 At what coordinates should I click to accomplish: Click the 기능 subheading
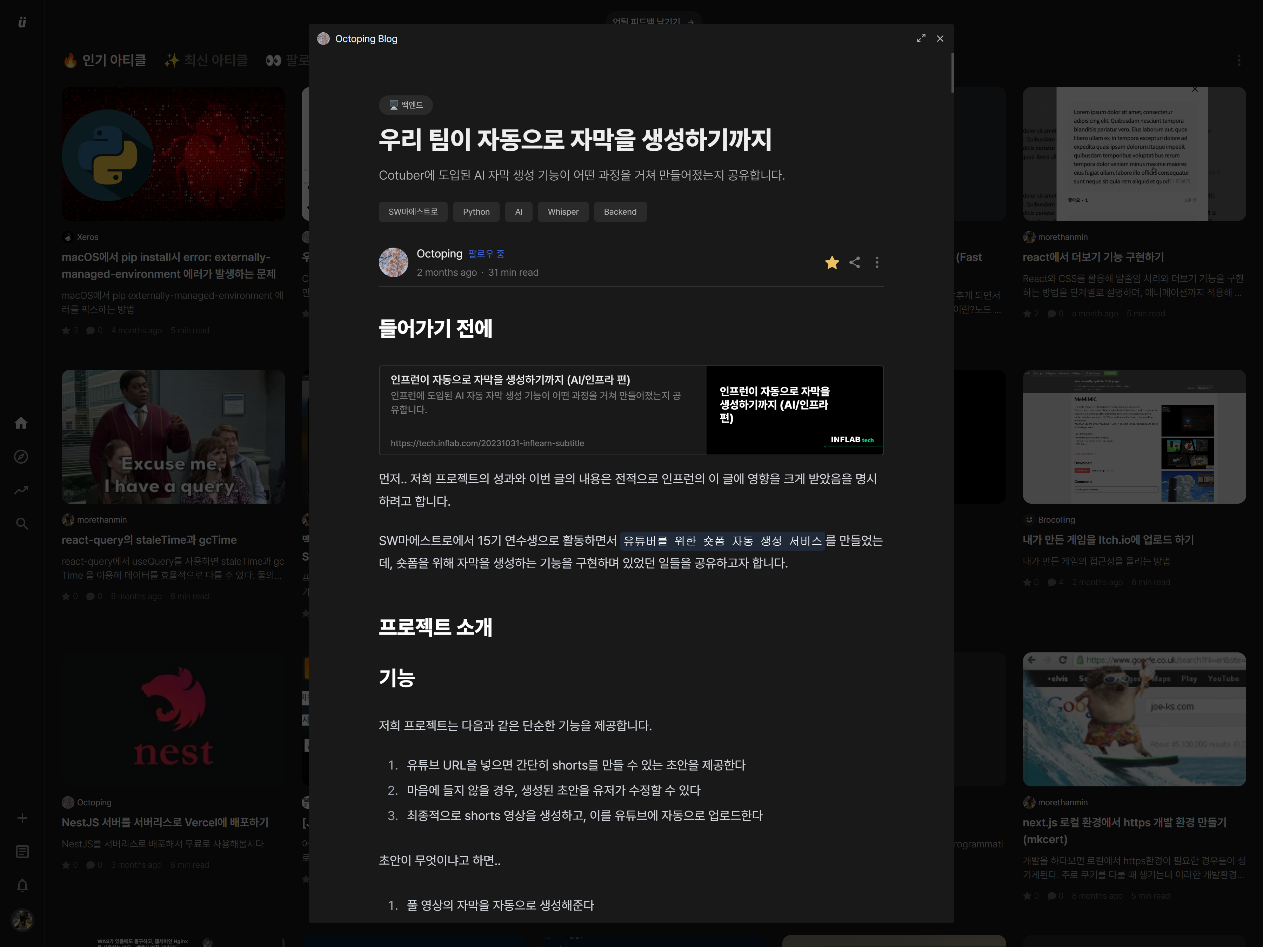click(397, 678)
